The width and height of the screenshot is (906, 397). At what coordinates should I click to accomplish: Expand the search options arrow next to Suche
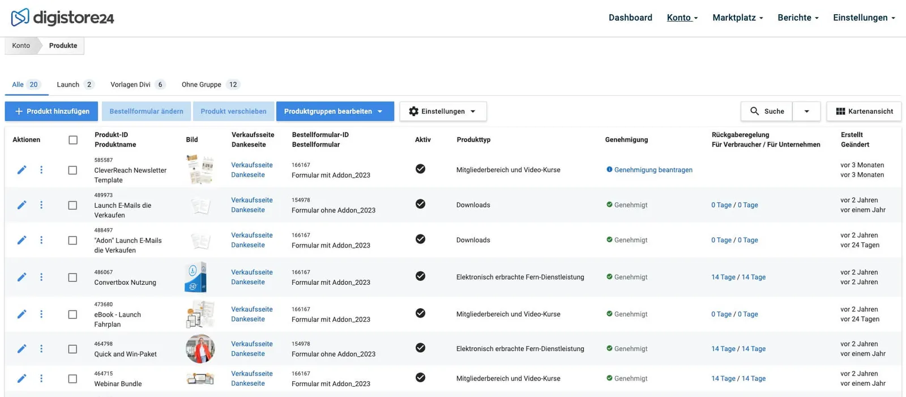coord(806,112)
